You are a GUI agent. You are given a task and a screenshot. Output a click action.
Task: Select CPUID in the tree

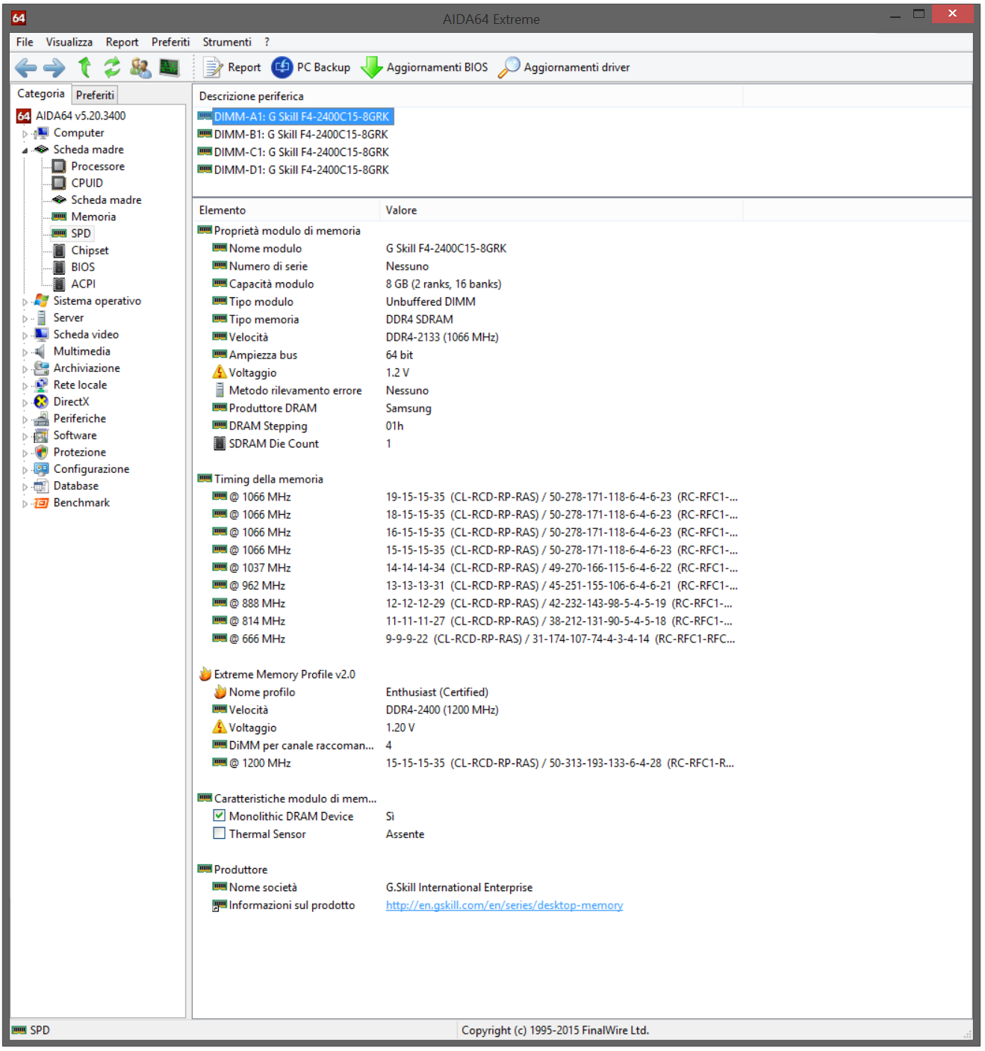click(87, 183)
